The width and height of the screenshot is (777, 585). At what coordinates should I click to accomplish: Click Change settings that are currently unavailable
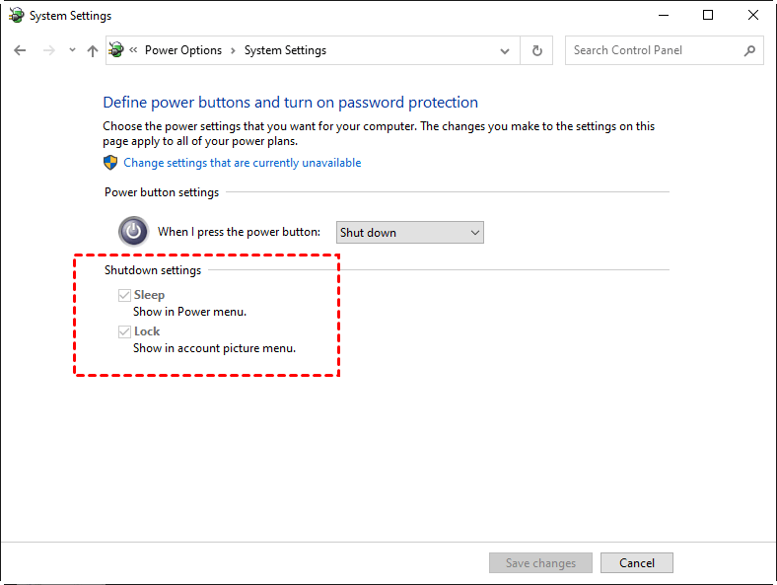tap(243, 163)
